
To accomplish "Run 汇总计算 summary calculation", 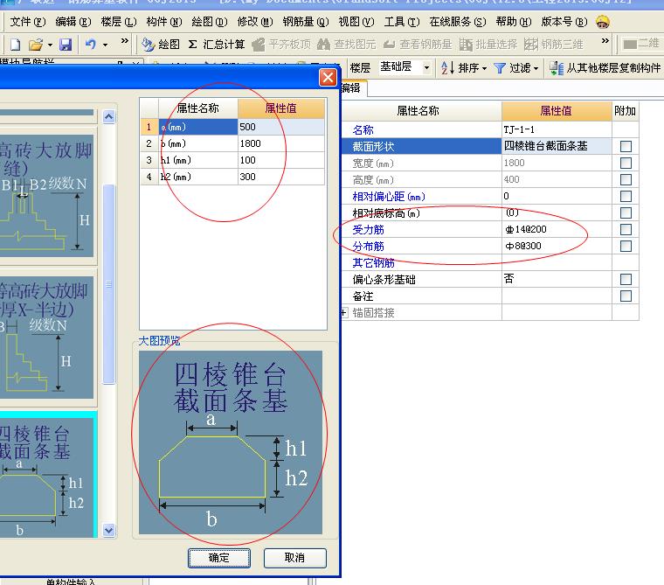I will tap(217, 44).
